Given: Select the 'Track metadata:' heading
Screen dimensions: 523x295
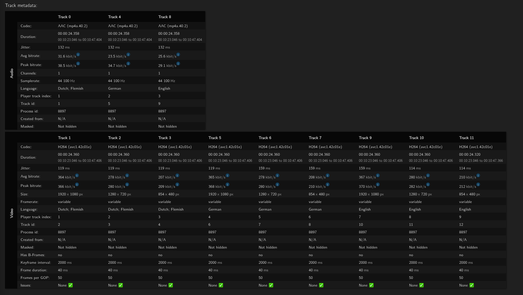Looking at the screenshot, I should 21,5.
